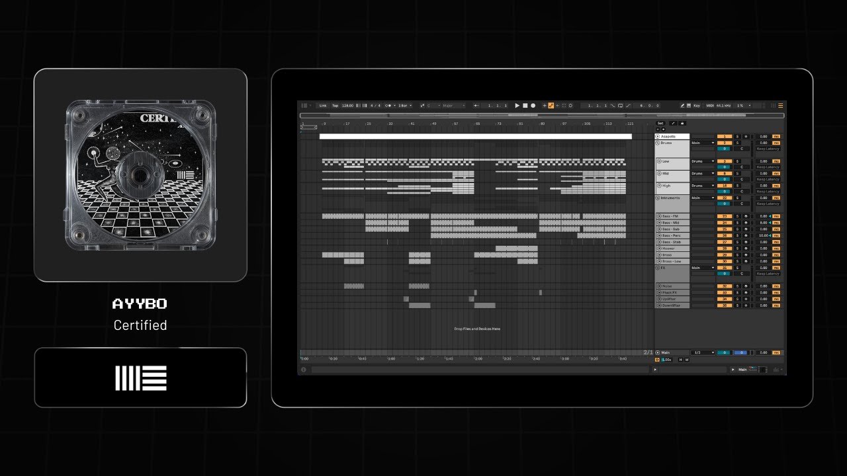Collapse the FX group track
The image size is (847, 476).
pyautogui.click(x=657, y=268)
